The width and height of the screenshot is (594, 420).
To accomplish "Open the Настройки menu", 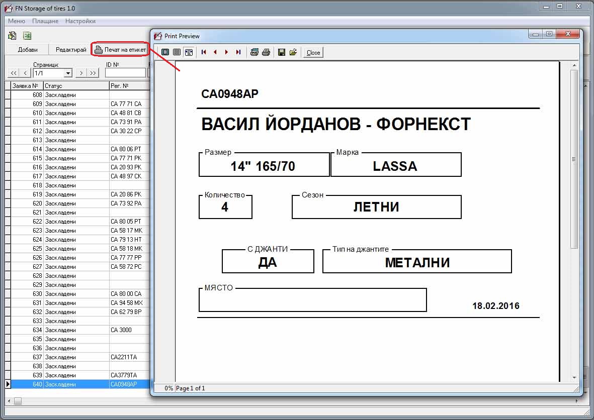I will 80,21.
